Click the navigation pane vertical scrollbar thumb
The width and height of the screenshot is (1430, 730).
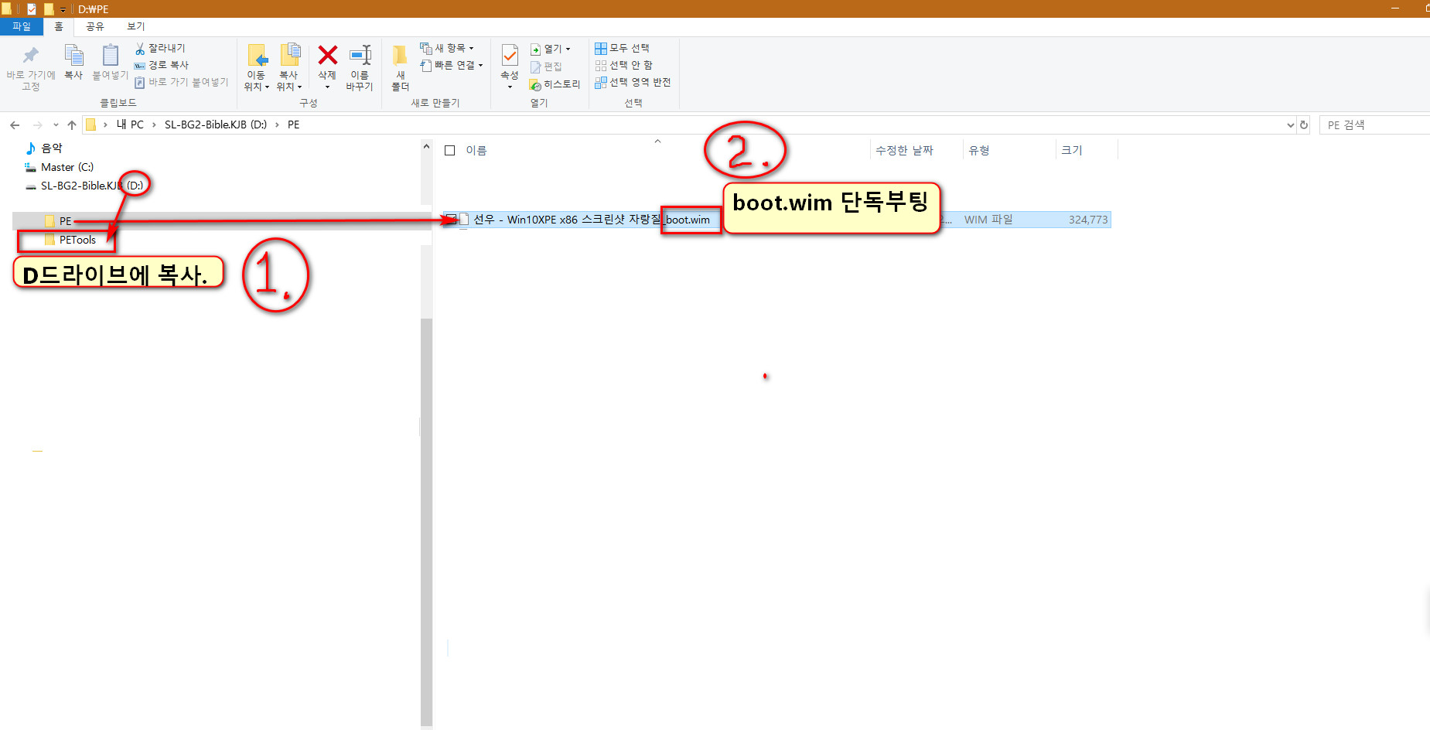(x=426, y=522)
